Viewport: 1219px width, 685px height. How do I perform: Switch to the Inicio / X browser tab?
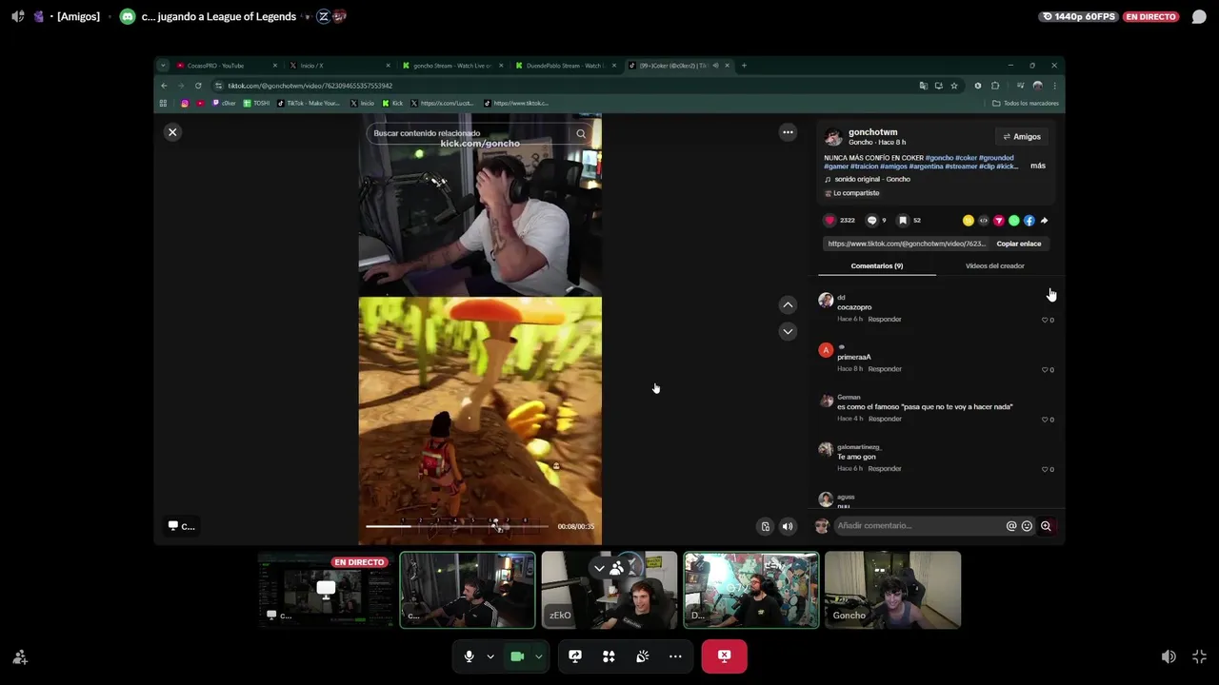[338, 66]
